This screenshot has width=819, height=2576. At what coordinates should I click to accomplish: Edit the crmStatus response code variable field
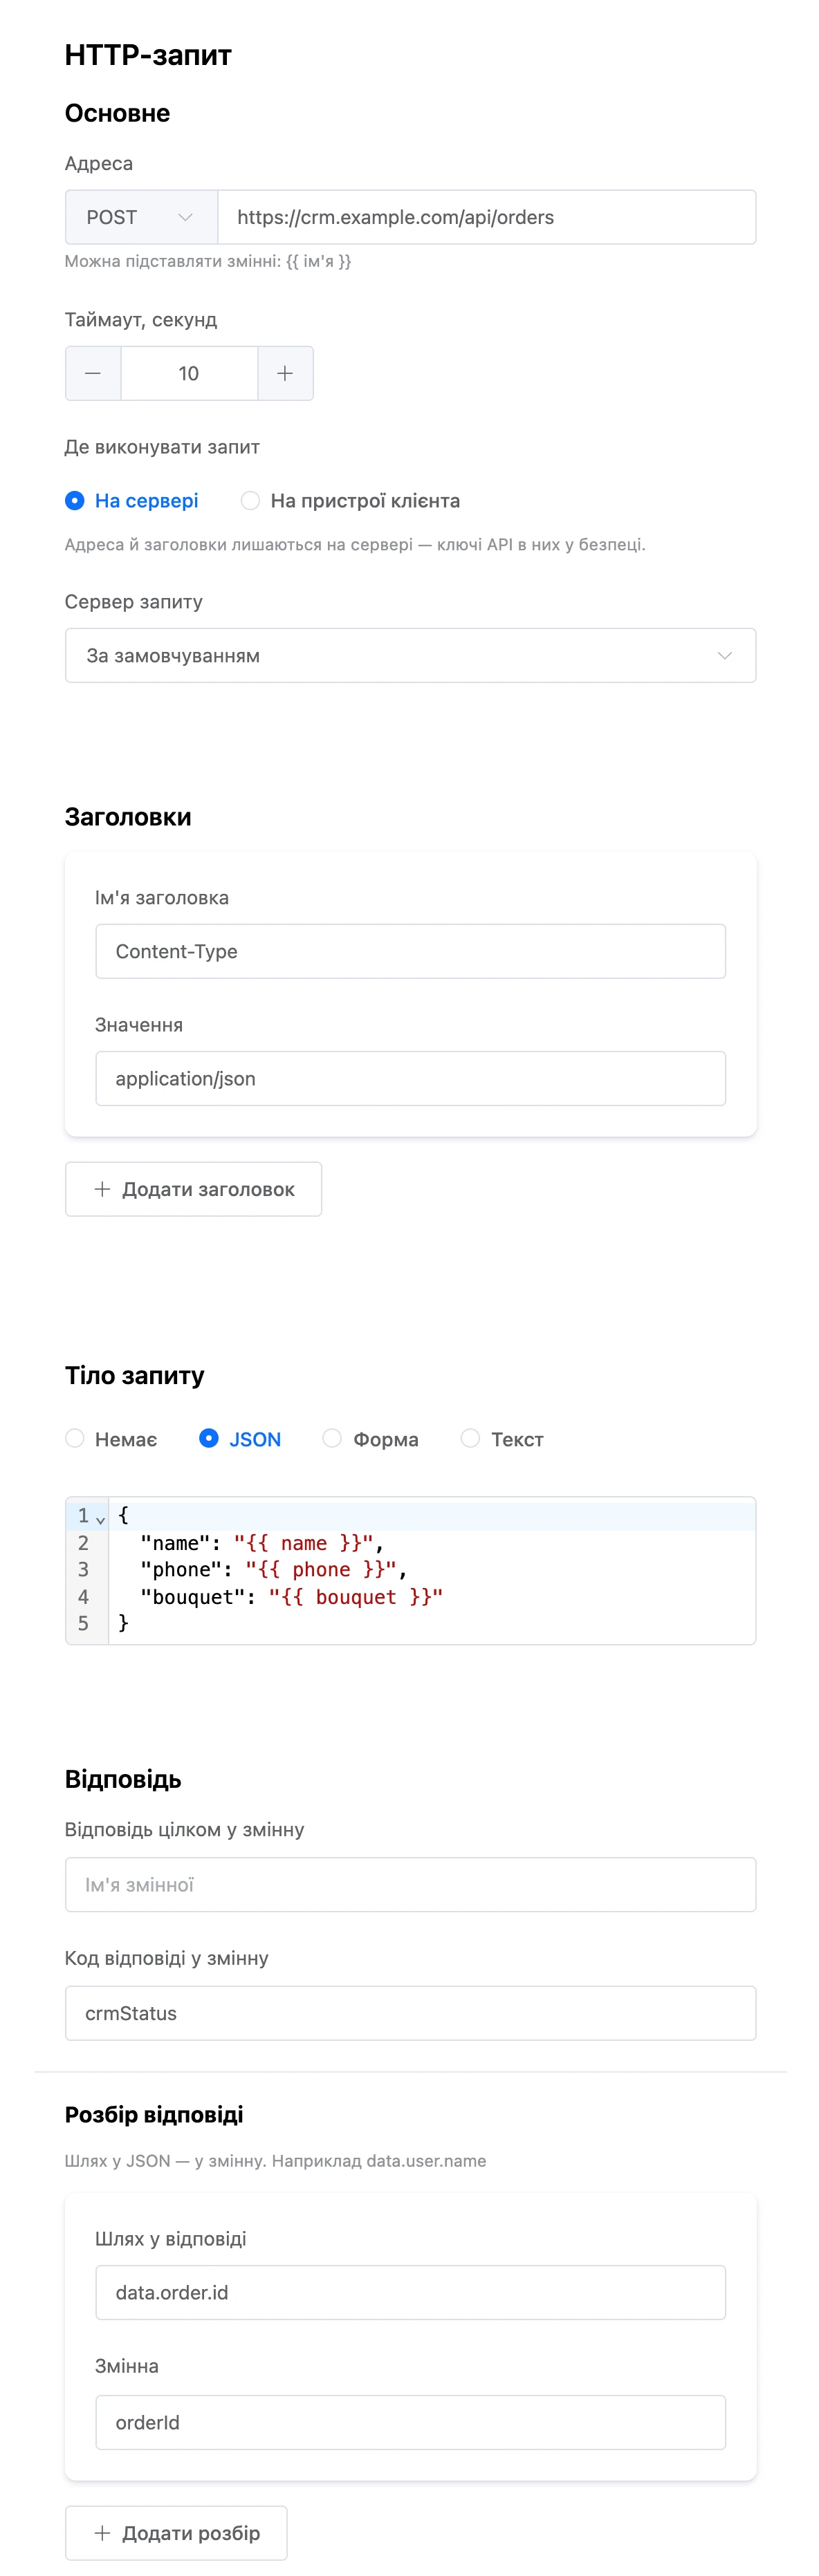pyautogui.click(x=410, y=2012)
